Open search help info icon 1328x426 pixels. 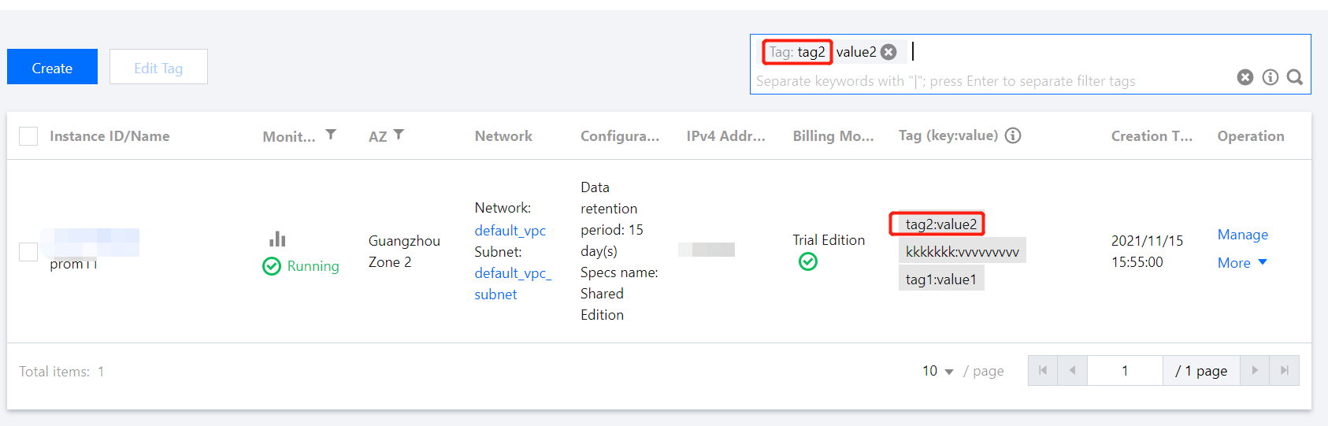(x=1270, y=77)
